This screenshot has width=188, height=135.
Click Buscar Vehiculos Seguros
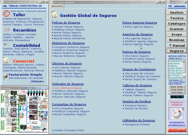tap(70, 97)
